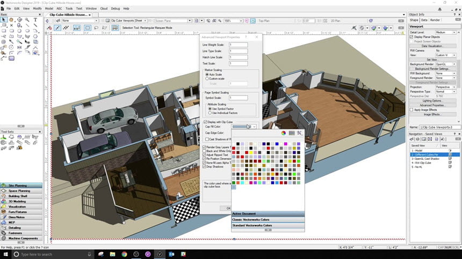Open the class dropdown showing None
The width and height of the screenshot is (462, 259).
(80, 20)
